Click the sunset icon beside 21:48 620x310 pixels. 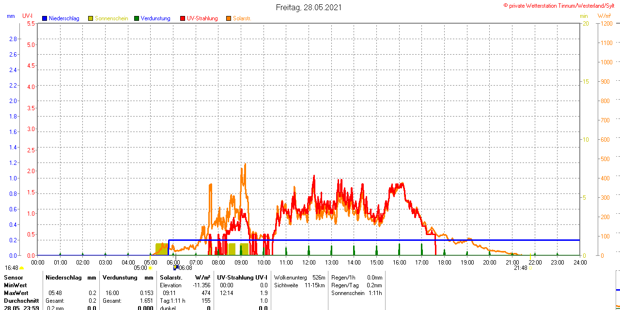coord(530,267)
